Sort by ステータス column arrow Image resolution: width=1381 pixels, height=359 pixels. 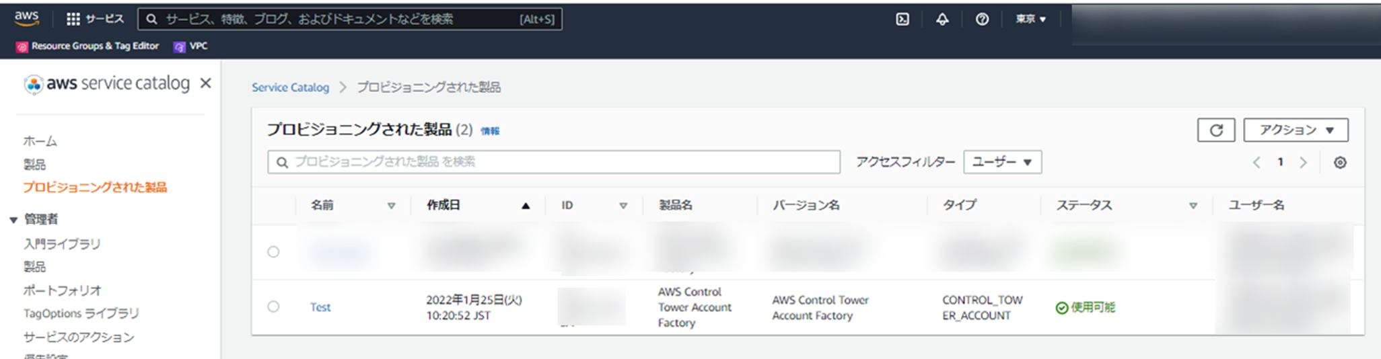click(x=1193, y=206)
